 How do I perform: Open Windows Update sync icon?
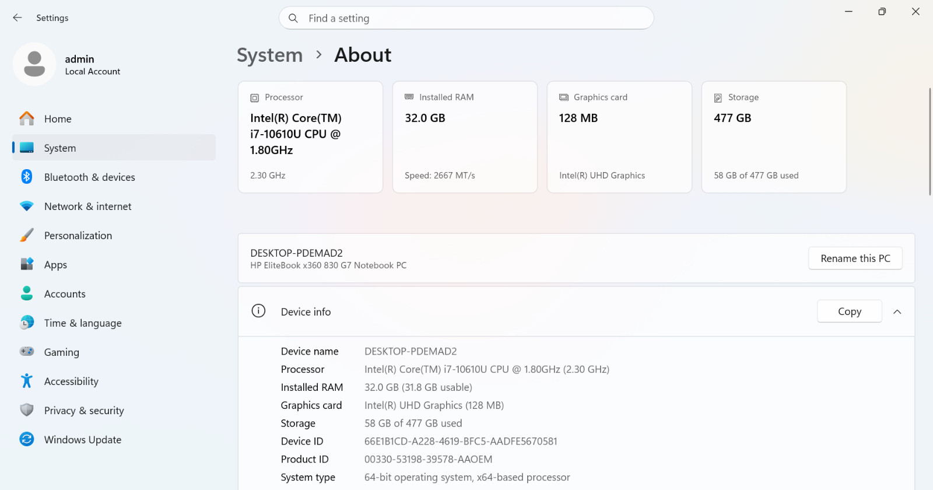pos(27,439)
